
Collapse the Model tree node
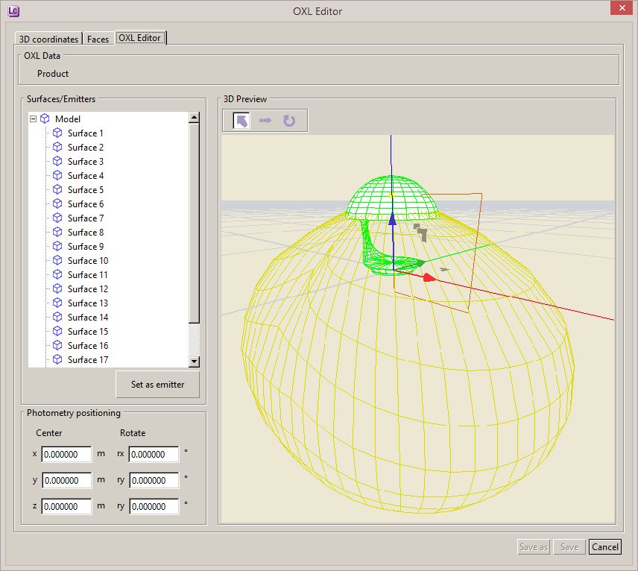tap(34, 119)
